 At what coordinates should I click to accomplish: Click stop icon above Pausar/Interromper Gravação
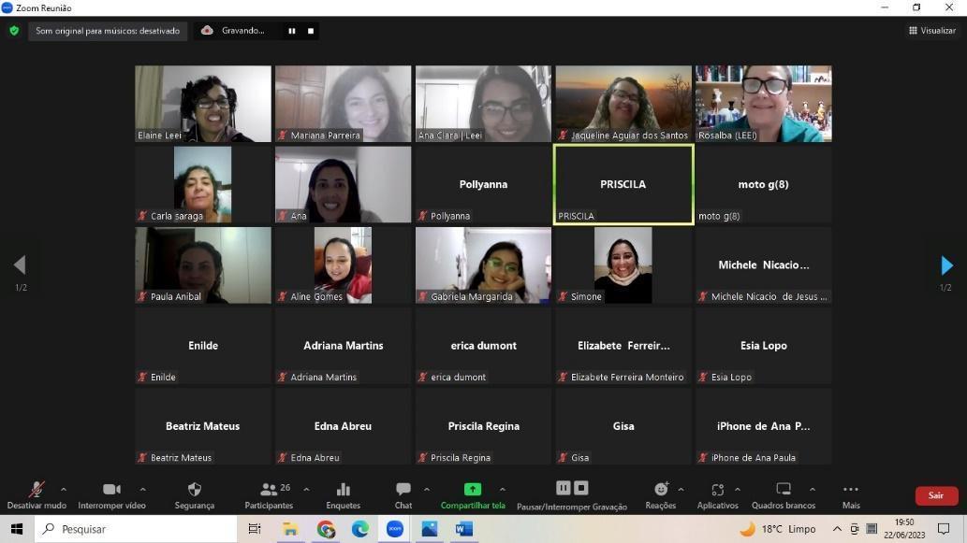[x=581, y=488]
